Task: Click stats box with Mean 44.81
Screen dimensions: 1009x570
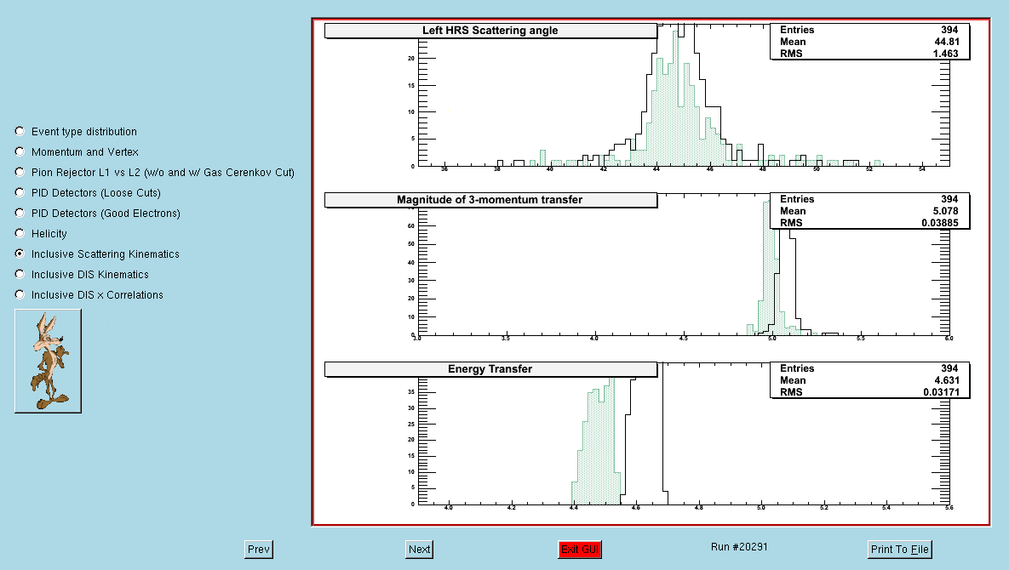Action: click(x=870, y=42)
